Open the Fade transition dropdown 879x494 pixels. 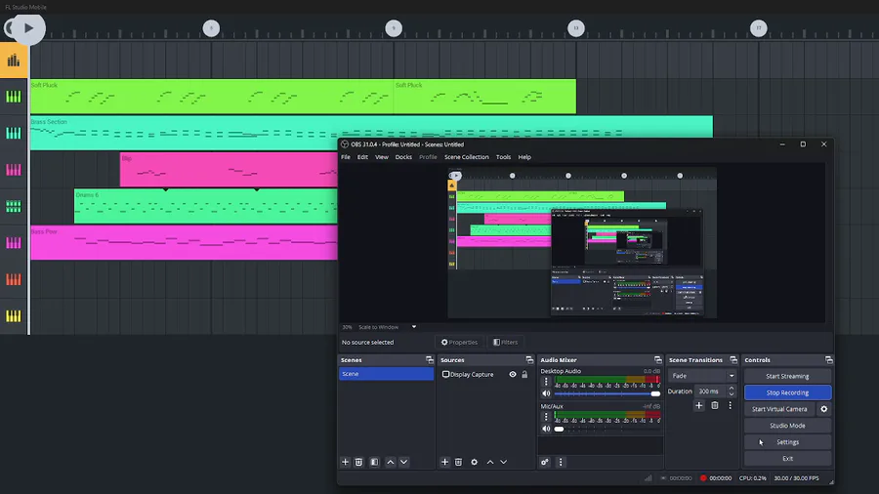pos(702,376)
